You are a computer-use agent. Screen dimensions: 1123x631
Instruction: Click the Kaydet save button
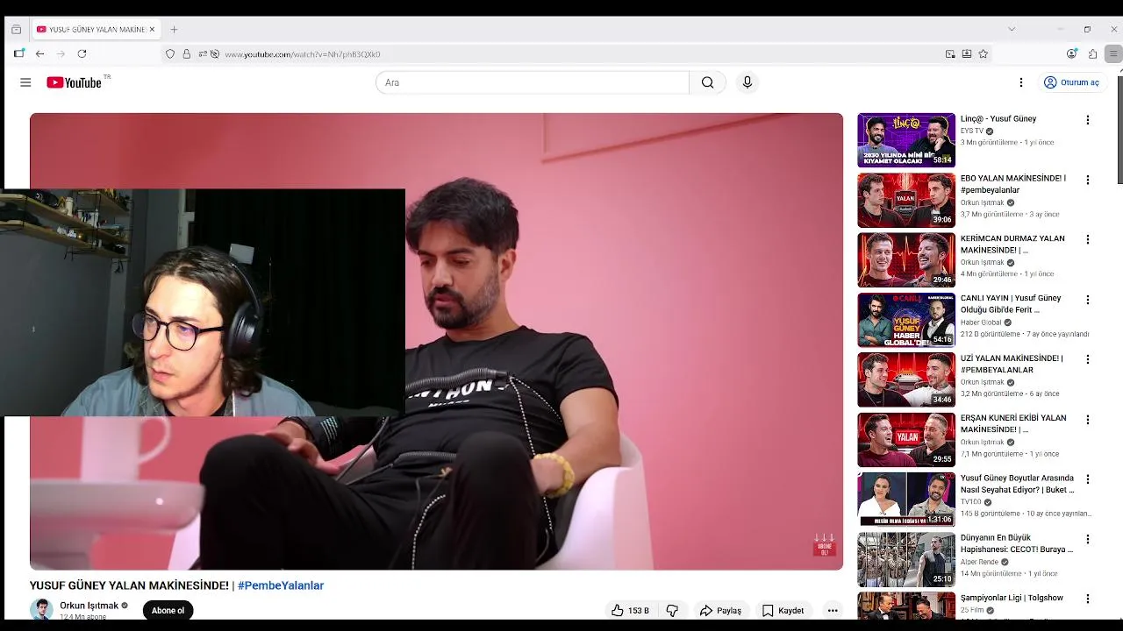coord(783,611)
